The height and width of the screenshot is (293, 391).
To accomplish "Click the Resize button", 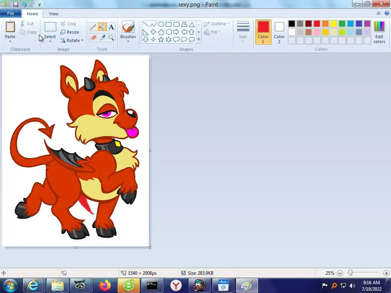I will point(70,32).
